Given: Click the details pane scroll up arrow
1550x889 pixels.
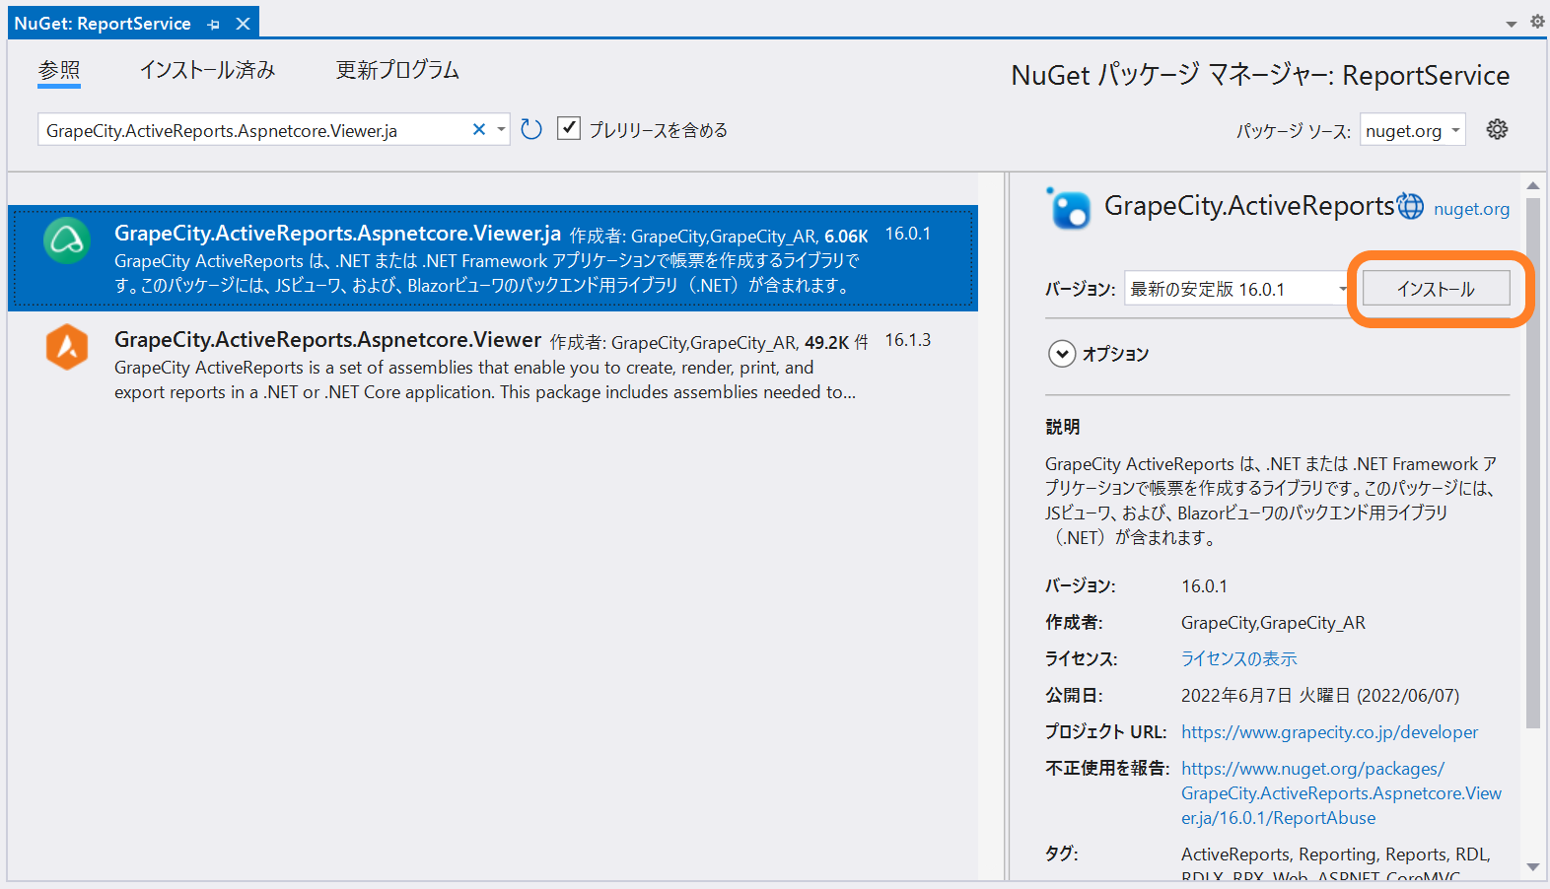Looking at the screenshot, I should coord(1532,185).
